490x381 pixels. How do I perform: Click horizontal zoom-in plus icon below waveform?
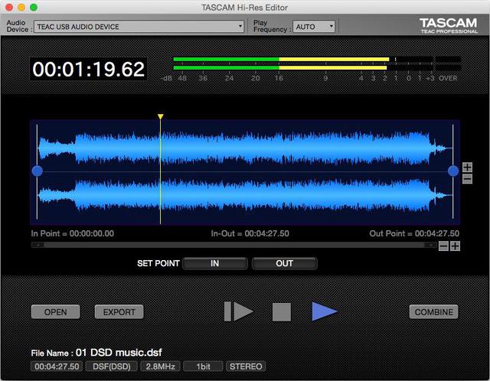tap(455, 246)
